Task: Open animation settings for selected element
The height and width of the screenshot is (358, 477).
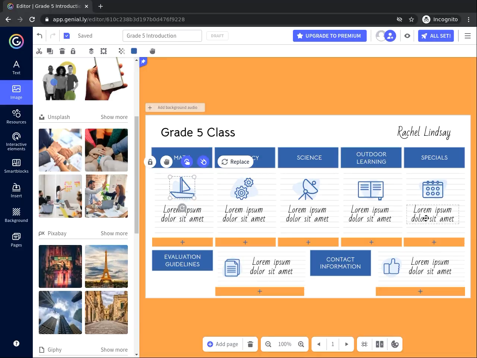Action: 203,161
